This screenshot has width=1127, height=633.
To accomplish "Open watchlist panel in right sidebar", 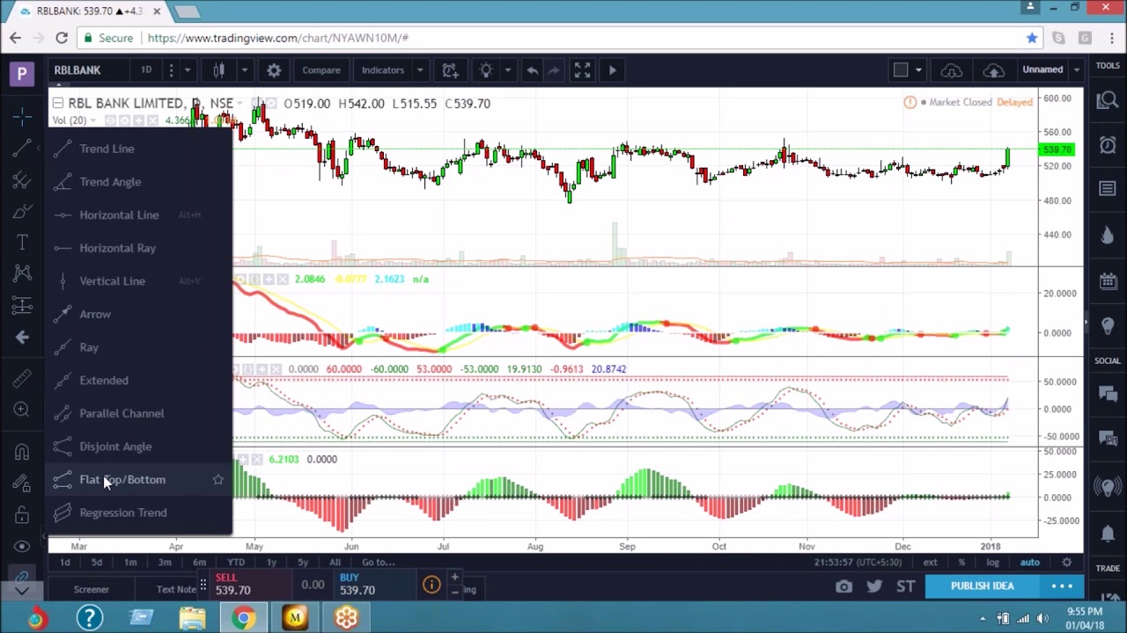I will pos(1108,101).
